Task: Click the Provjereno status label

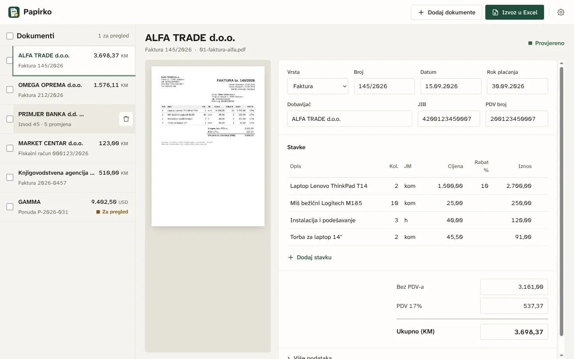Action: coord(546,43)
